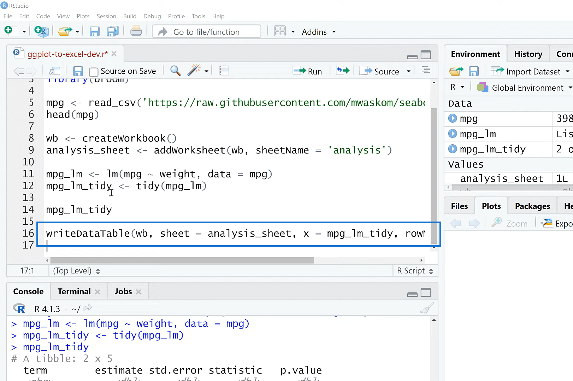This screenshot has width=573, height=381.
Task: Expand the mpg_lm data object
Action: (453, 133)
